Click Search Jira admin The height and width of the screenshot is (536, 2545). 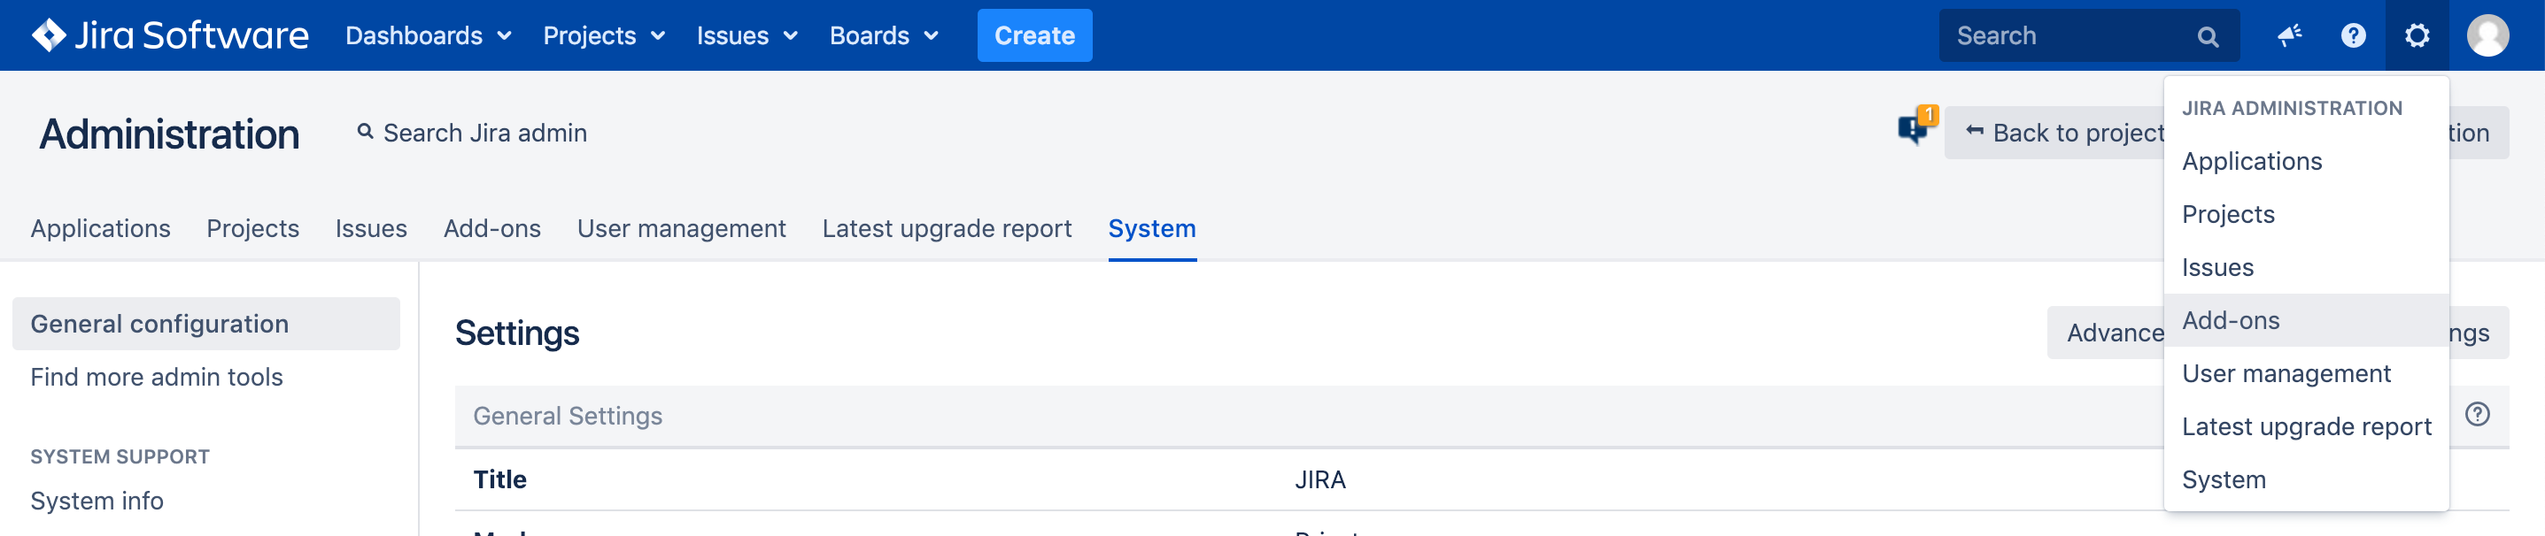[x=472, y=133]
